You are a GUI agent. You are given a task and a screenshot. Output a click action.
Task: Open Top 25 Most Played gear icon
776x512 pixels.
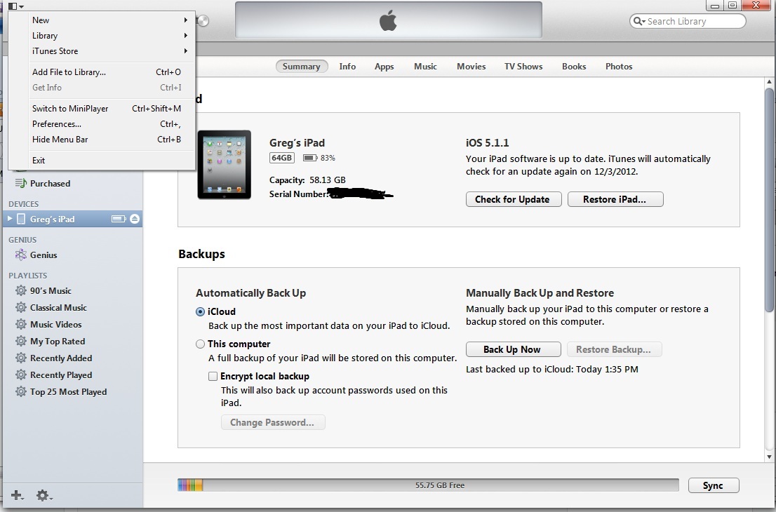pos(21,391)
